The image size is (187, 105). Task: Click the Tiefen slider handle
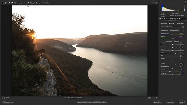coord(175,54)
